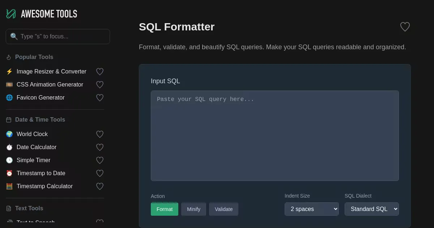Click the Image Resizer lightning bolt icon
The image size is (434, 228).
(x=9, y=72)
